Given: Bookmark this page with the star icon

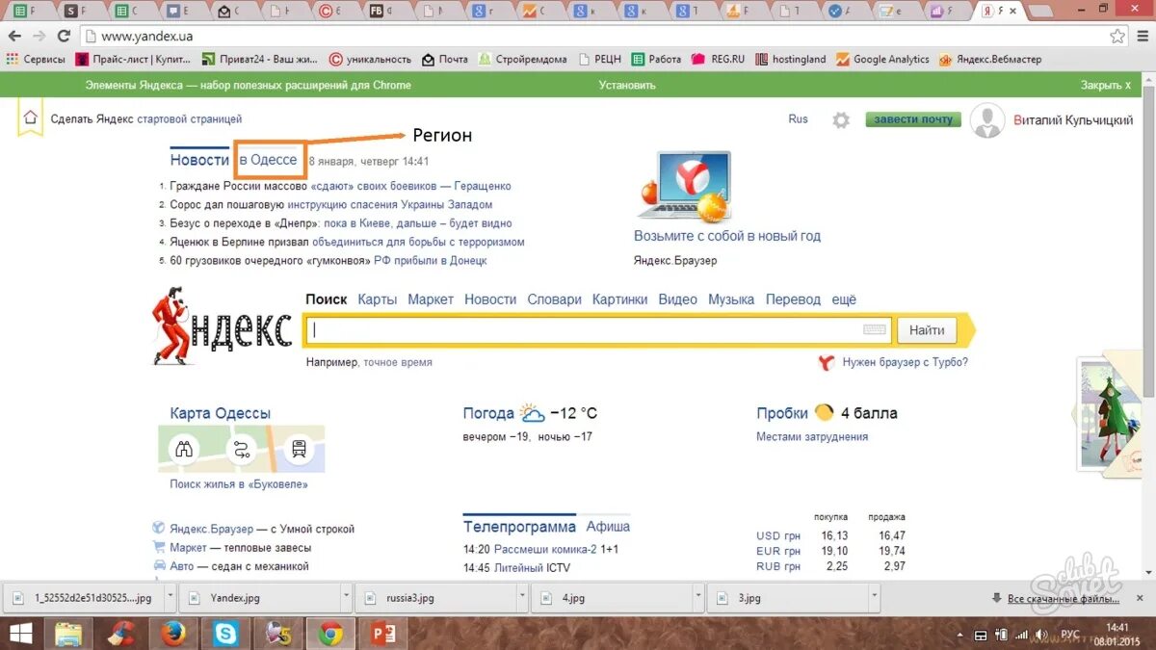Looking at the screenshot, I should pos(1117,36).
